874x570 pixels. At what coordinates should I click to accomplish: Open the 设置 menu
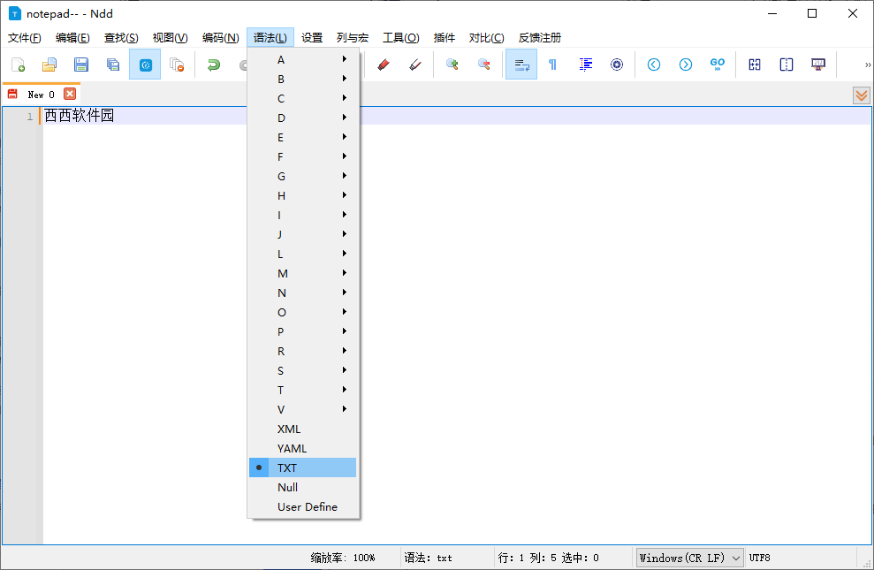click(x=312, y=38)
